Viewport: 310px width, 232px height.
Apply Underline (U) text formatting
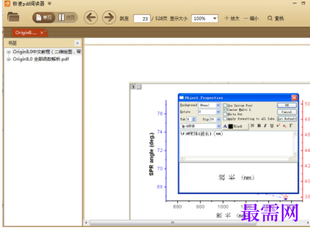point(272,126)
